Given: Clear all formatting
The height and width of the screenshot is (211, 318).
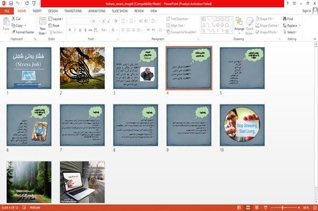Looking at the screenshot, I should 116,21.
